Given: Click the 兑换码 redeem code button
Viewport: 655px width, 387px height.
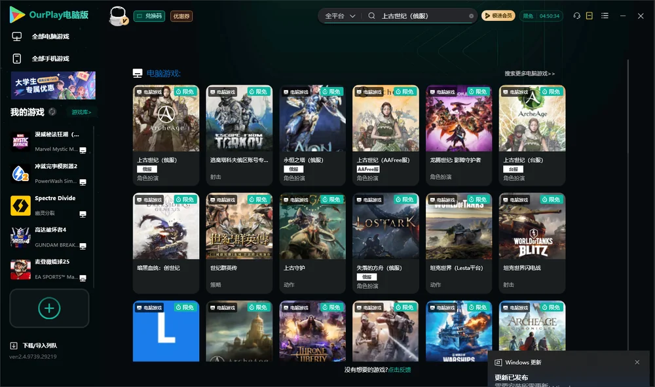Looking at the screenshot, I should point(149,16).
